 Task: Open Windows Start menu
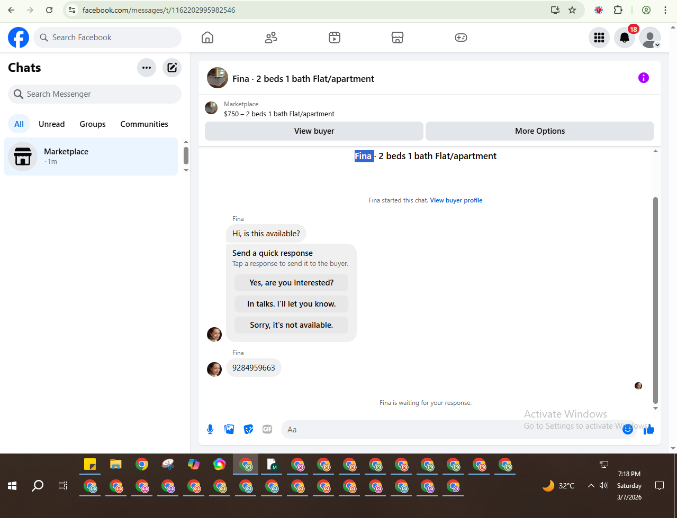point(12,485)
